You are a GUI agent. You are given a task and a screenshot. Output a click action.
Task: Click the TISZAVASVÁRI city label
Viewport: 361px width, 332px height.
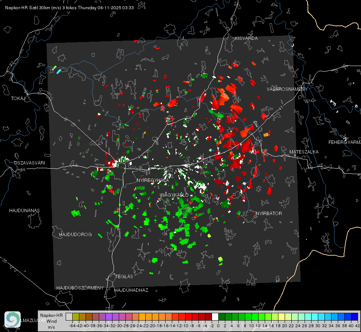pos(29,163)
